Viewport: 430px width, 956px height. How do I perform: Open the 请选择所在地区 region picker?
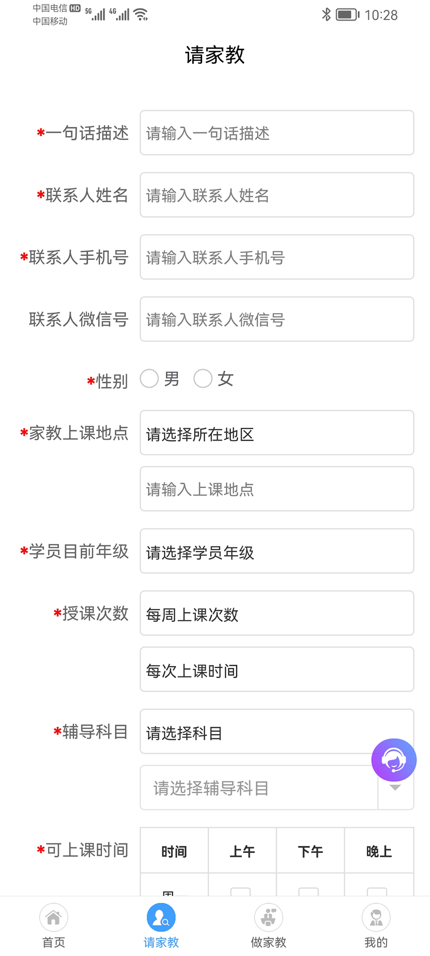point(277,433)
